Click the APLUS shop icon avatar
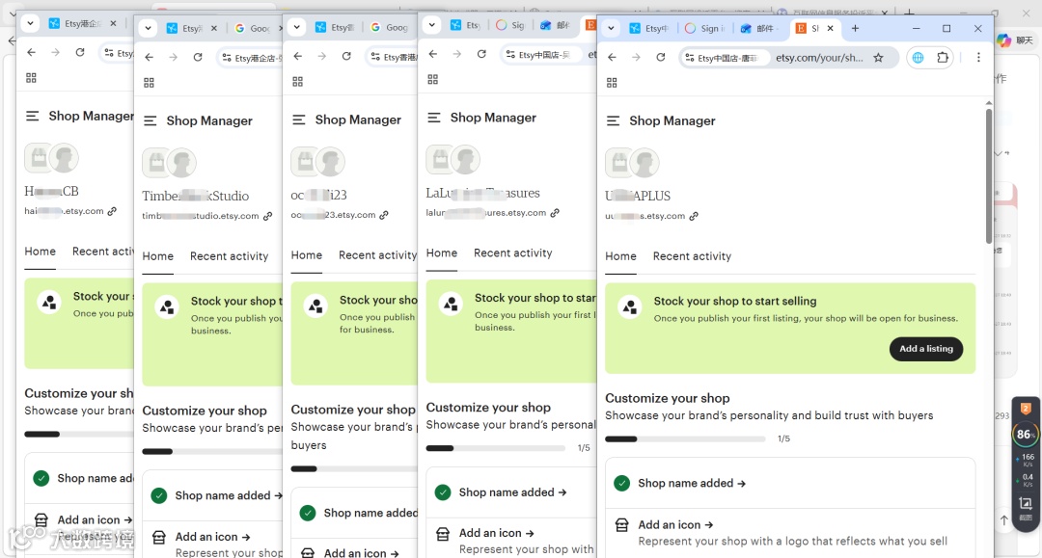Screen dimensions: 1042x558 click(x=618, y=163)
